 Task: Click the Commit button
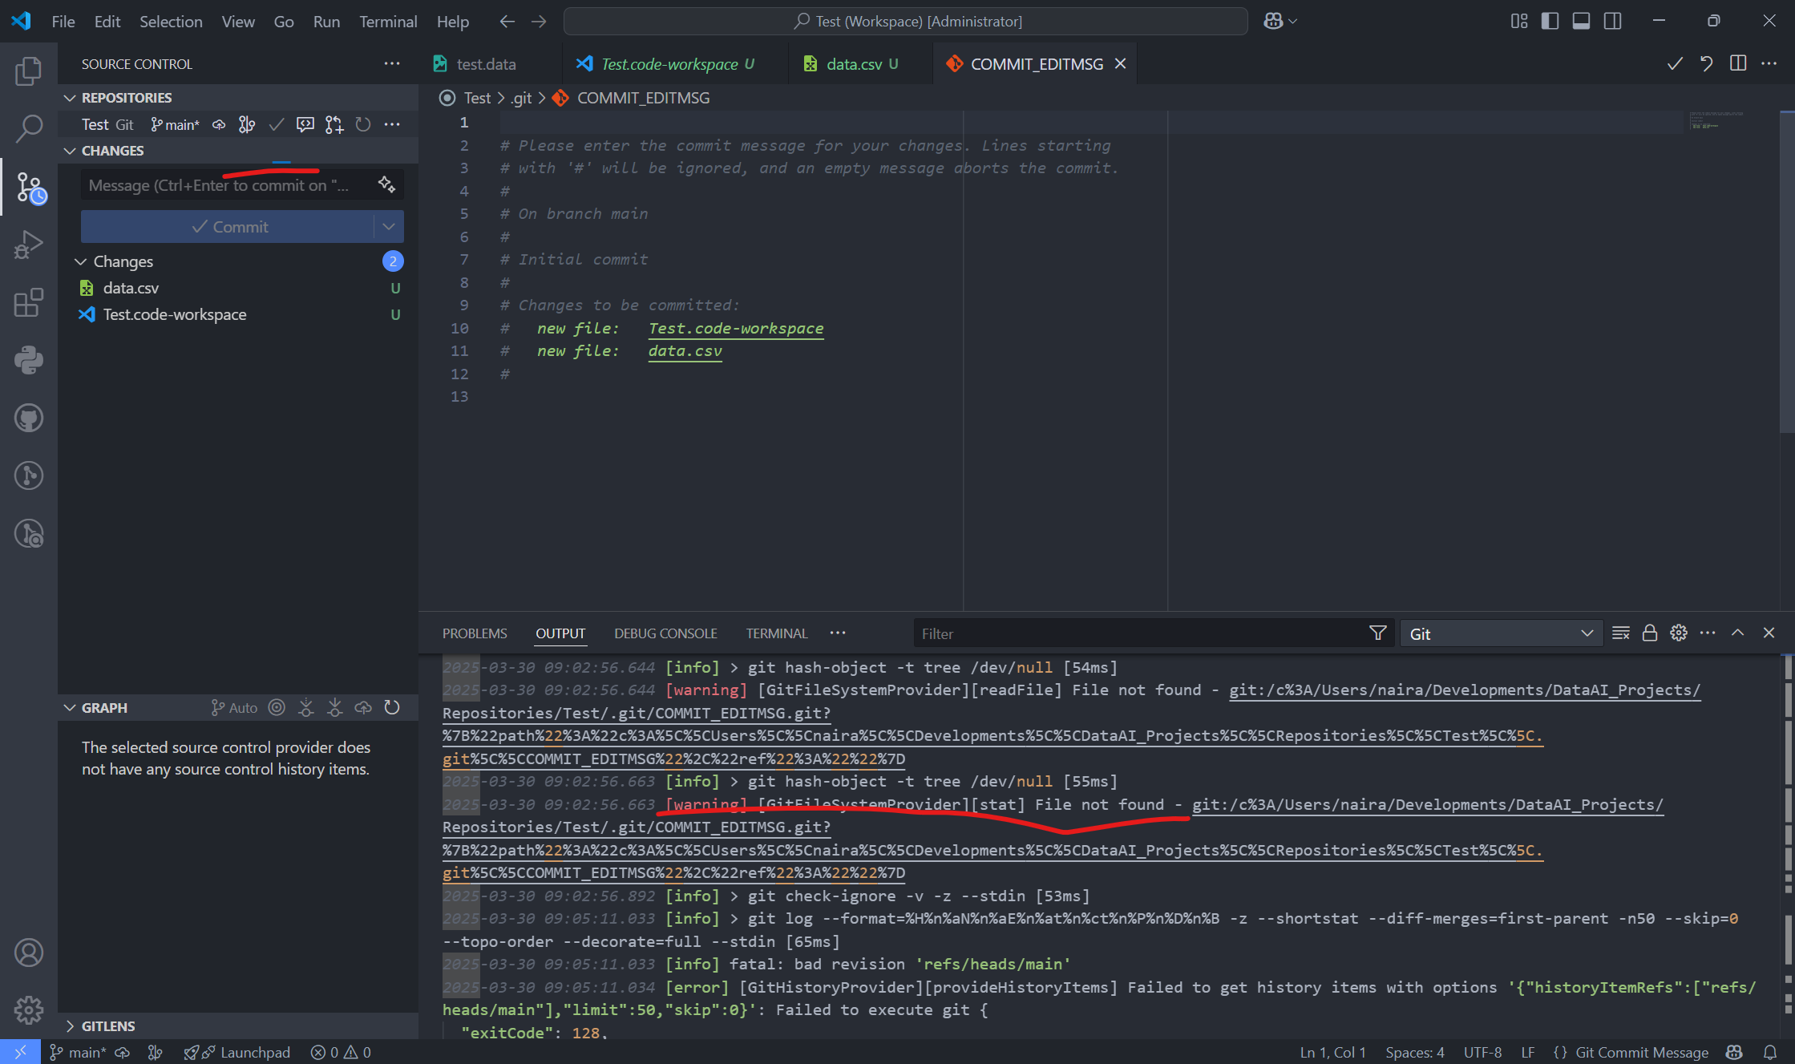(228, 227)
